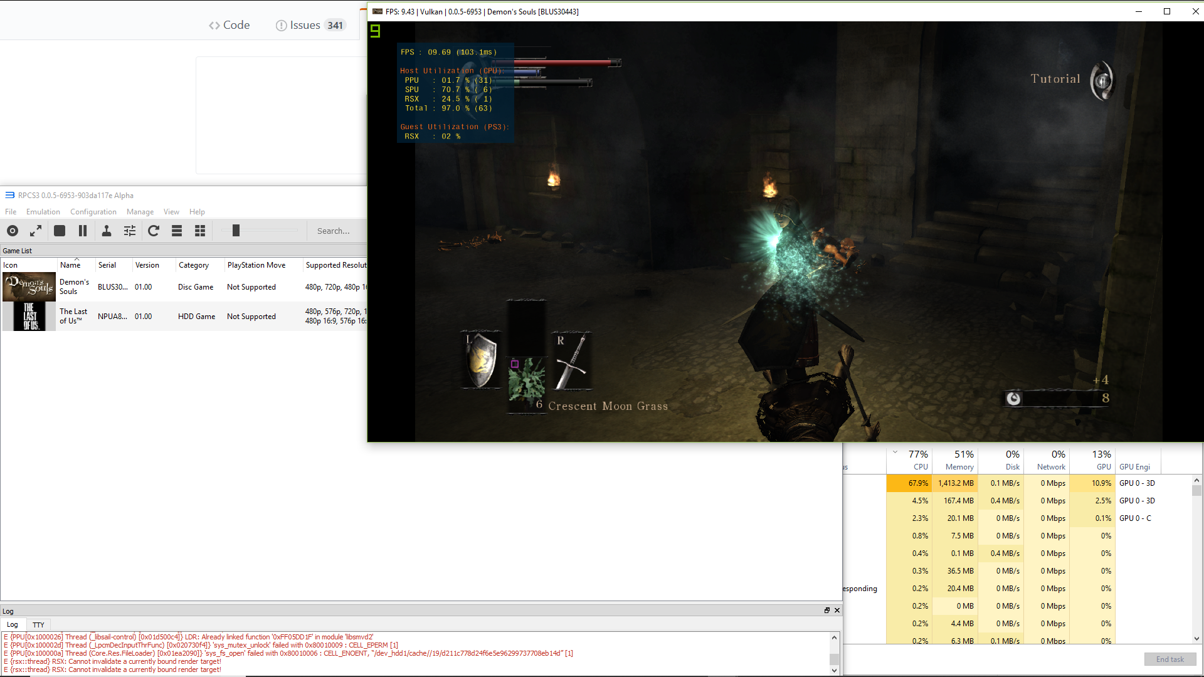This screenshot has height=677, width=1204.
Task: Switch the game list to list view
Action: 177,231
